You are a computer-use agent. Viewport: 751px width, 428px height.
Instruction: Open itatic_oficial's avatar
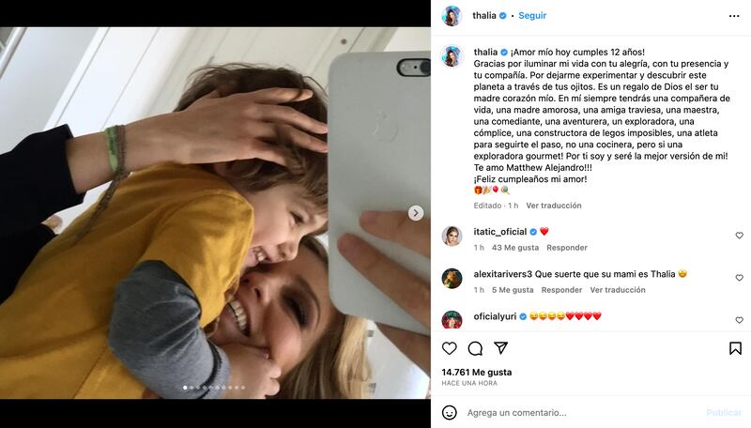click(452, 236)
